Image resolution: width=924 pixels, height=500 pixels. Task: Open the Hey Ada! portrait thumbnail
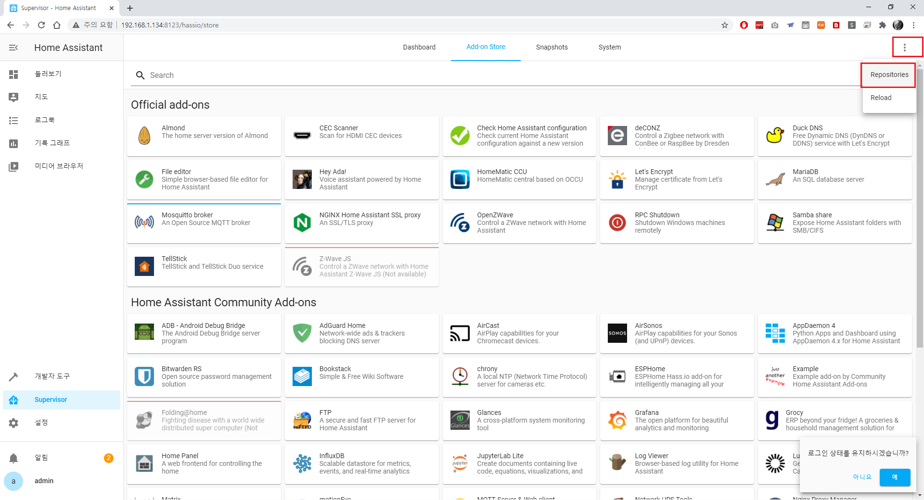[302, 179]
